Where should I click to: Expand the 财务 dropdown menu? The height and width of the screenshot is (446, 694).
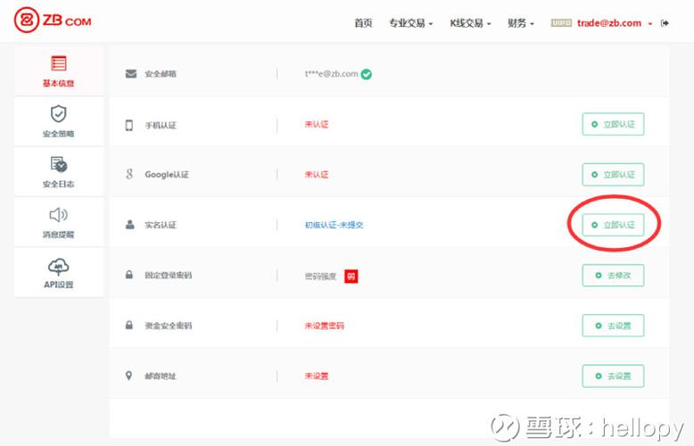click(x=521, y=23)
